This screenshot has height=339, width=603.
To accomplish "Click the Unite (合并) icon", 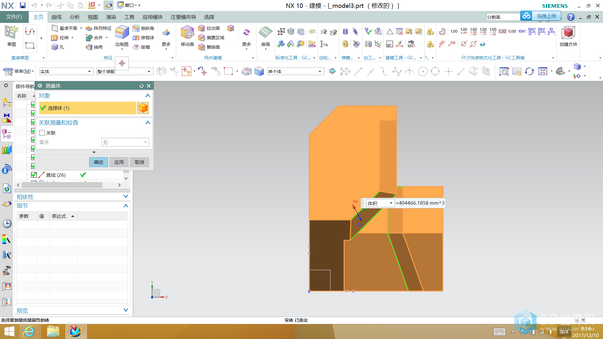I will [89, 38].
